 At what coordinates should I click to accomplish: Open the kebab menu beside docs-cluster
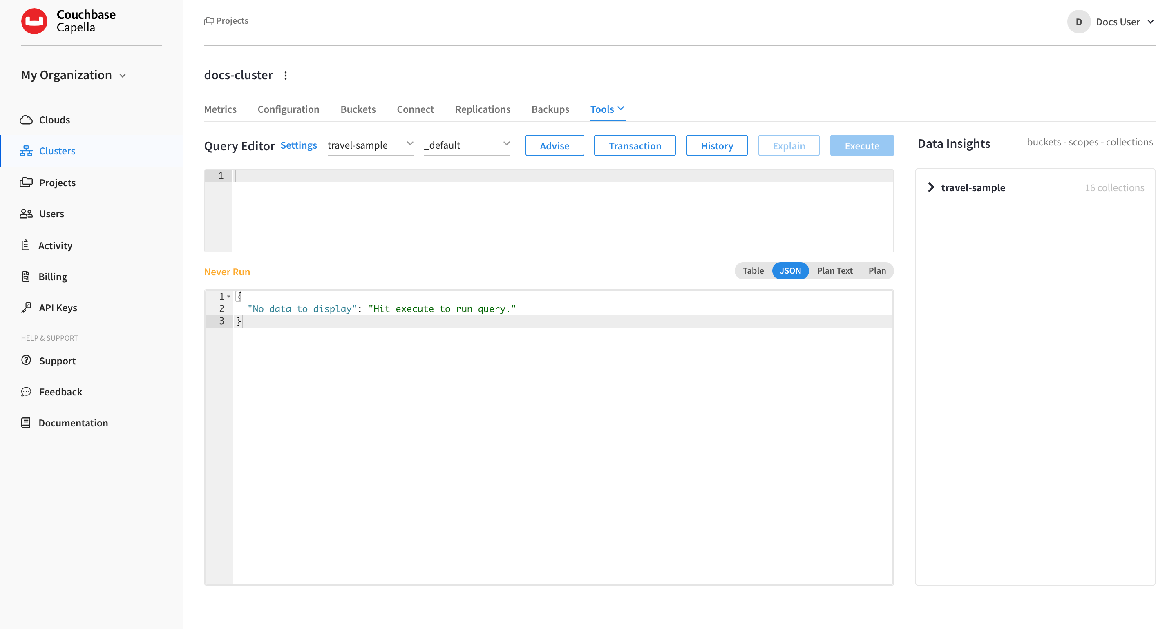point(286,75)
